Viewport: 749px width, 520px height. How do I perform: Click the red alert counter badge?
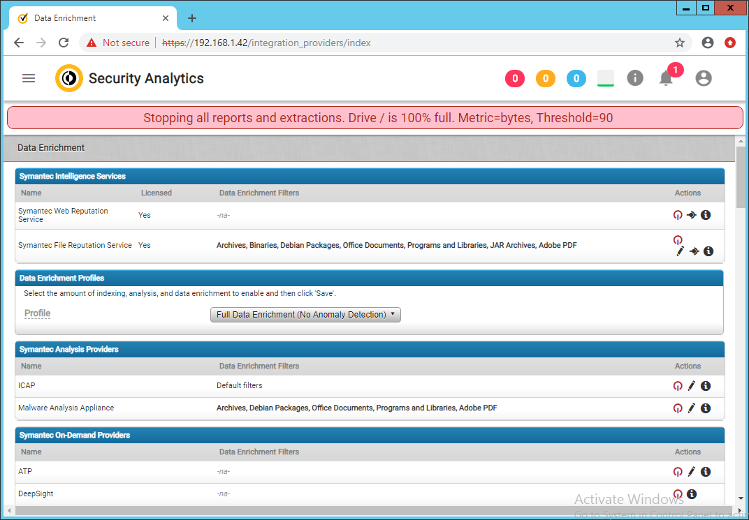[515, 79]
